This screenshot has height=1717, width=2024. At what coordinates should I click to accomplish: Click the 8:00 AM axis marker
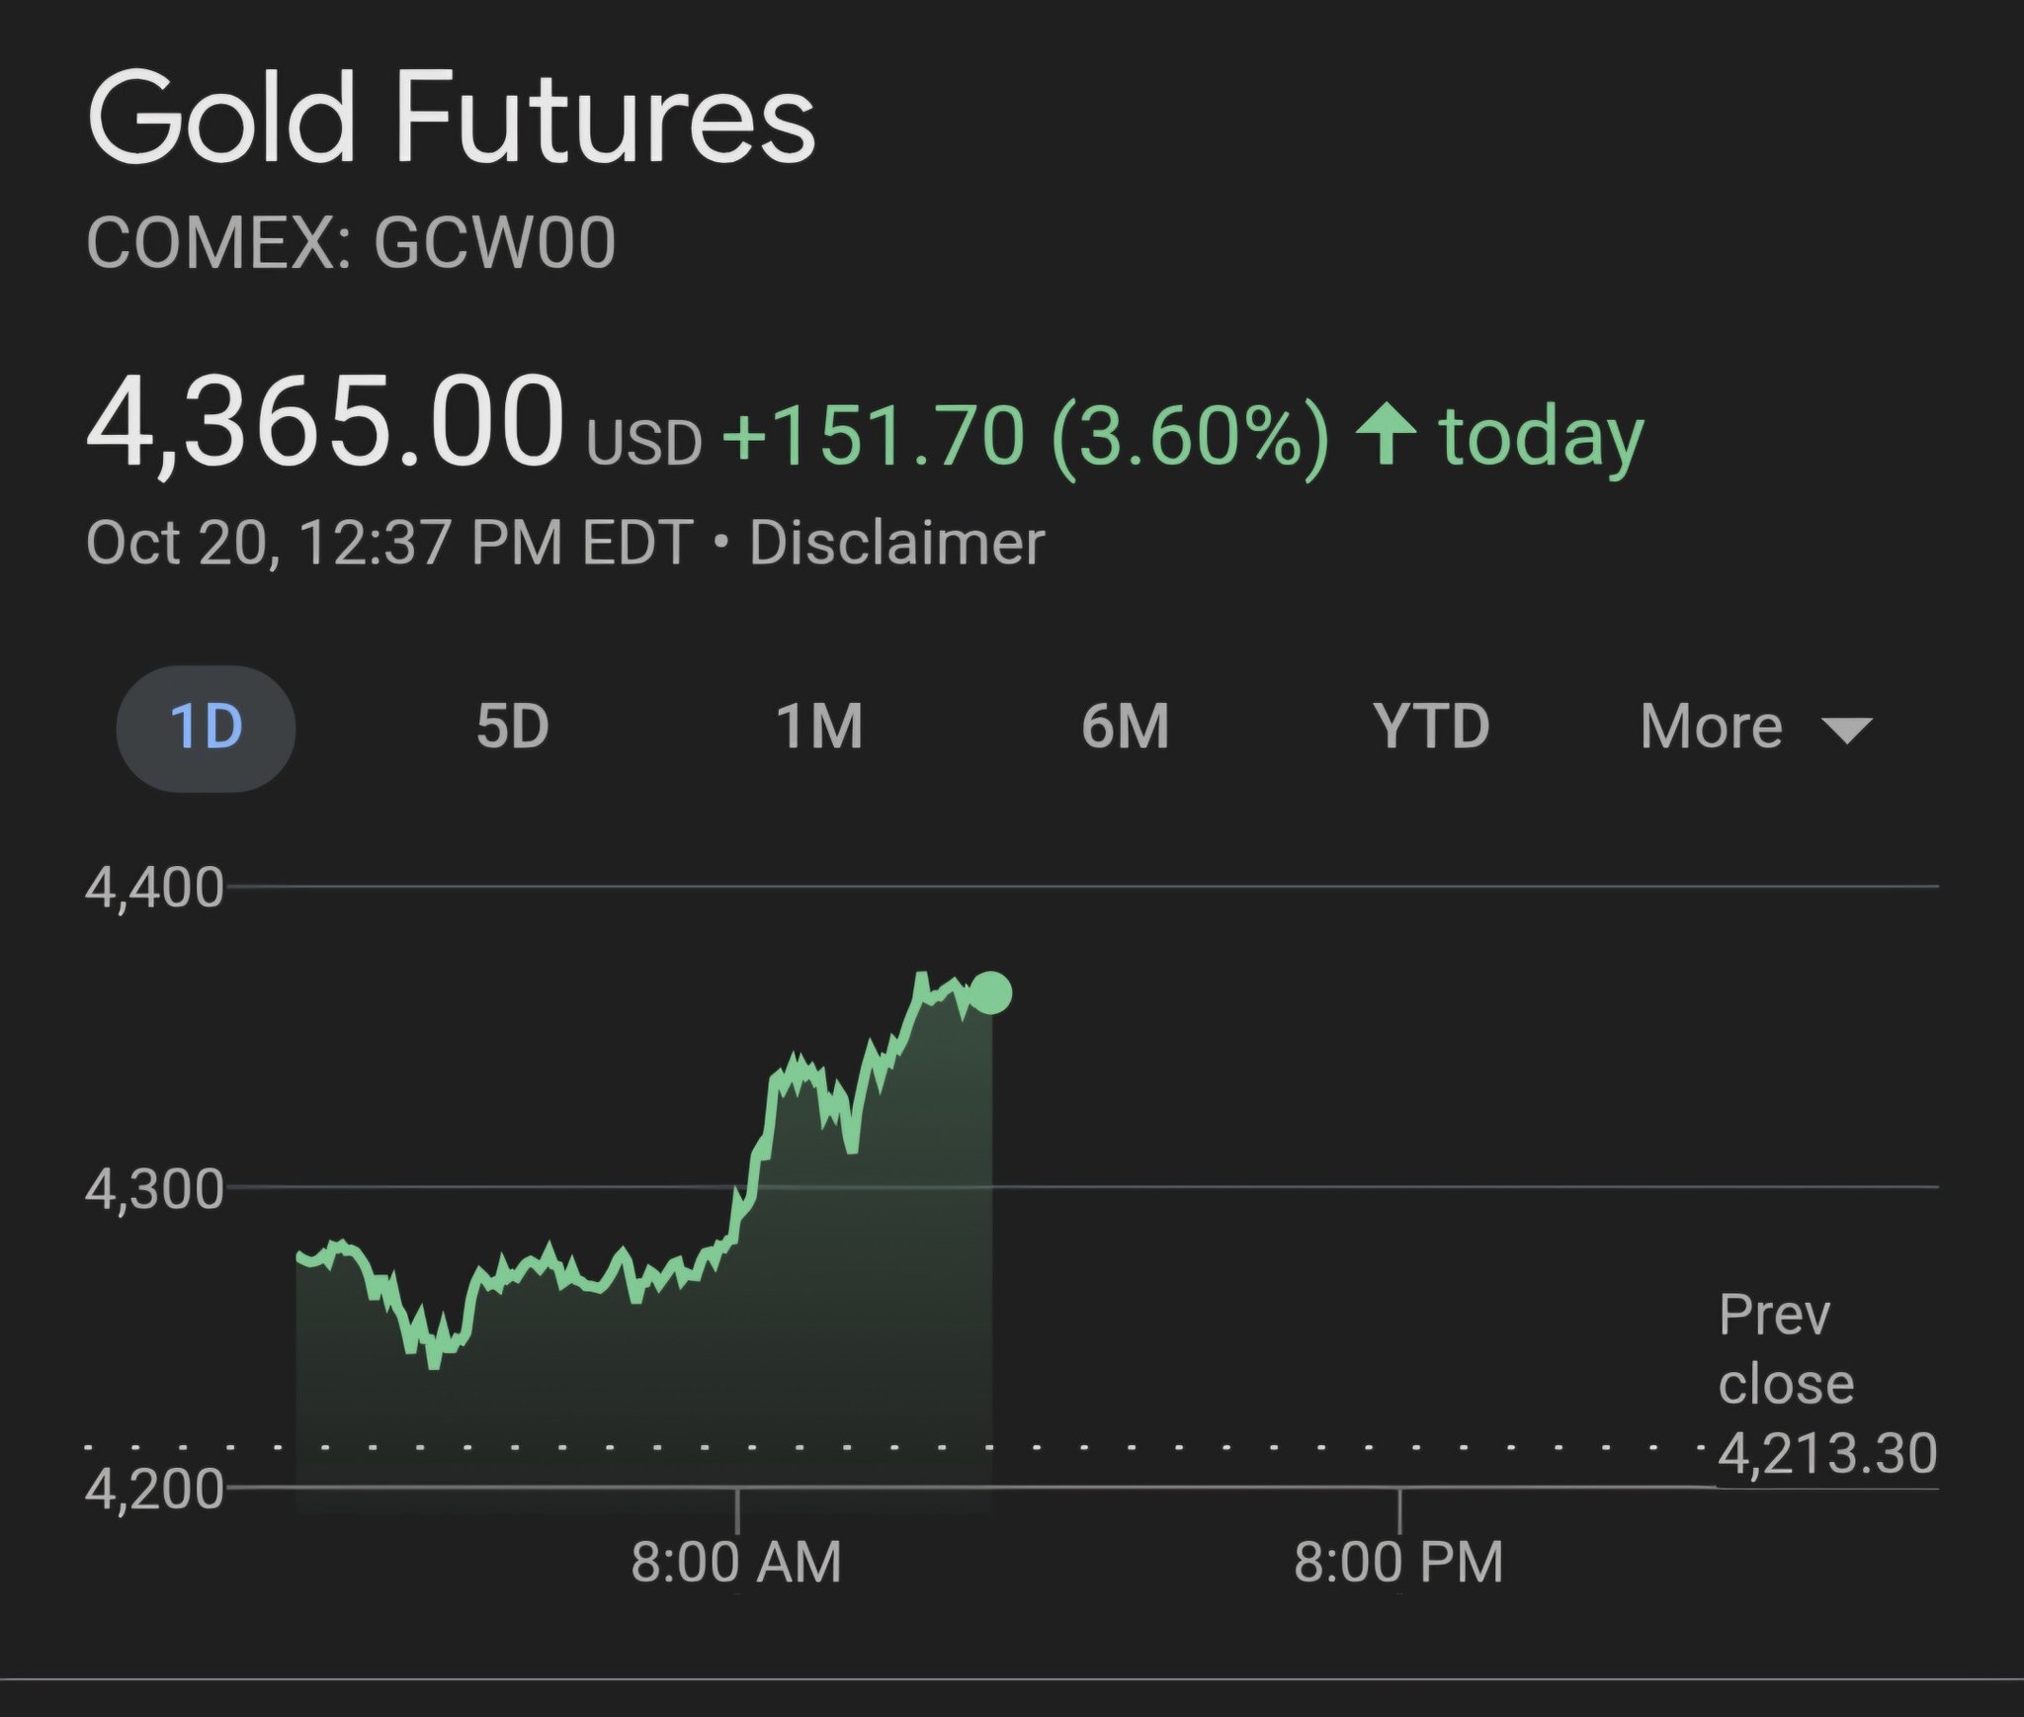736,1562
